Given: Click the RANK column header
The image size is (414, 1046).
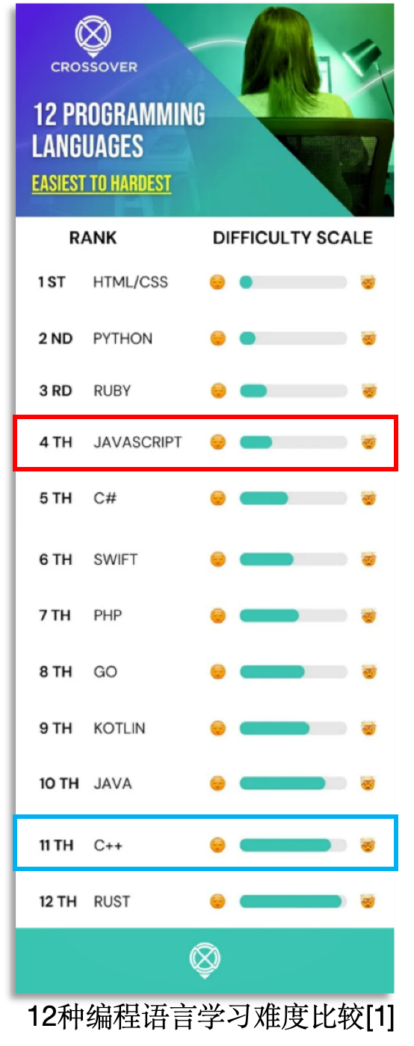Looking at the screenshot, I should coord(93,238).
